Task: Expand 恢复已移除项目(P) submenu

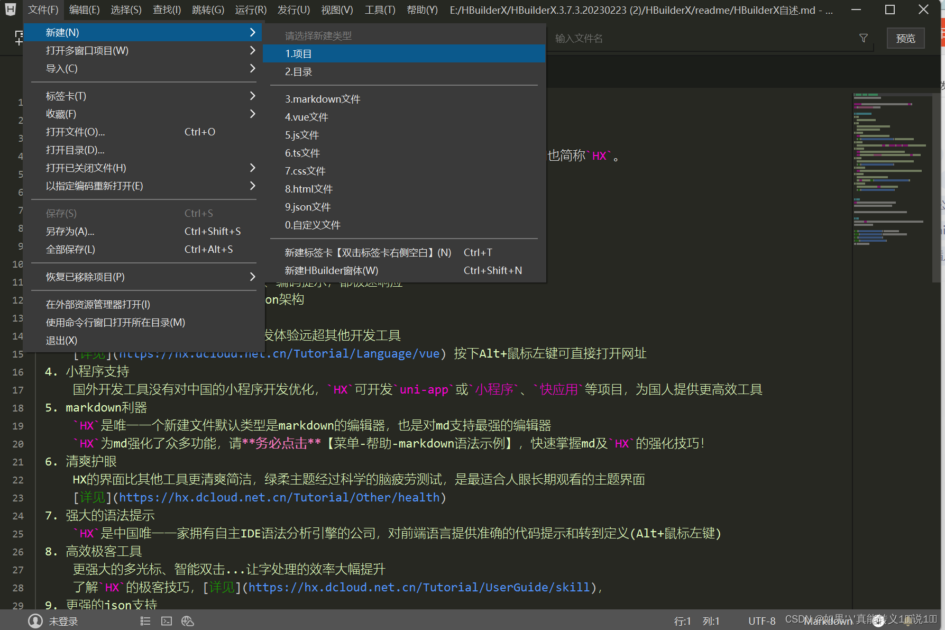Action: tap(252, 277)
